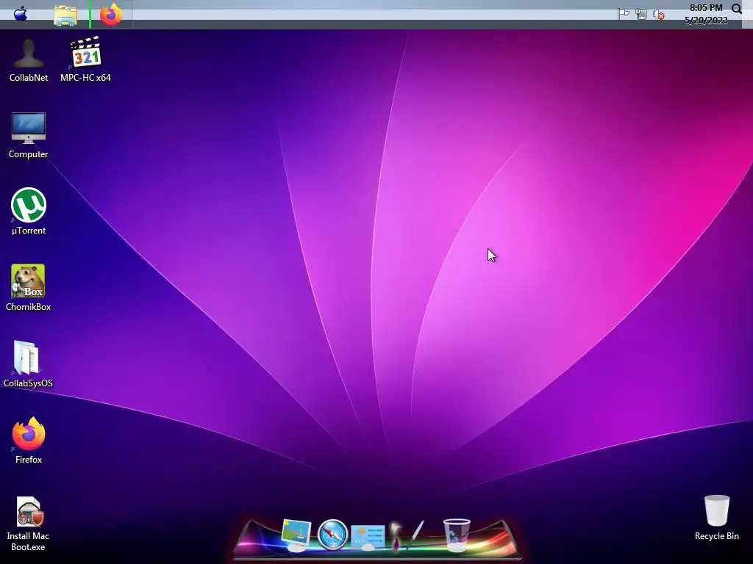Image resolution: width=753 pixels, height=564 pixels.
Task: Click the muted volume speaker icon
Action: 659,15
